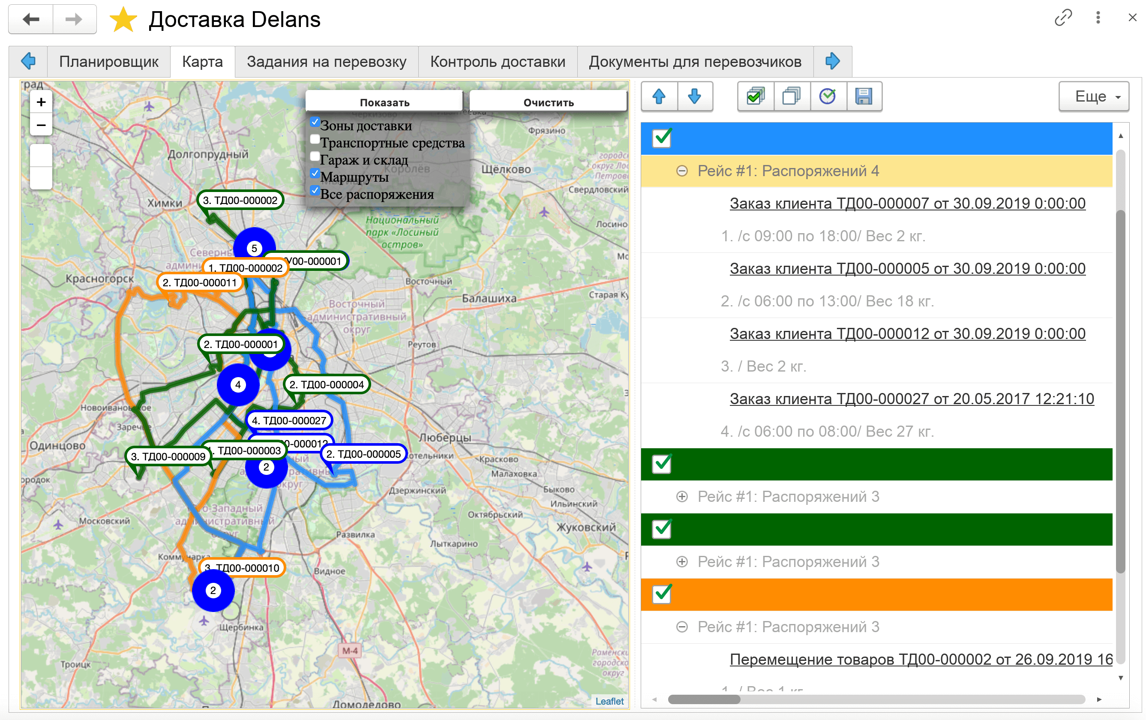Expand first green Рейс #1: Распоряжений 3

(x=681, y=496)
